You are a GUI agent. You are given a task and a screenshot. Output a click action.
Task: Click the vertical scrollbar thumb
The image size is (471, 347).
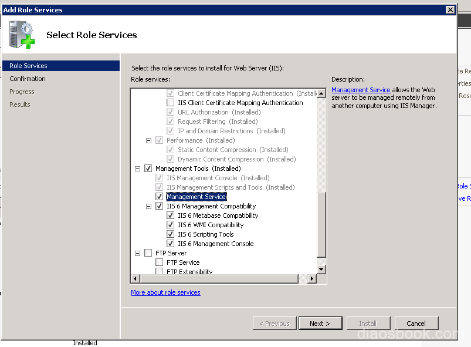click(321, 224)
